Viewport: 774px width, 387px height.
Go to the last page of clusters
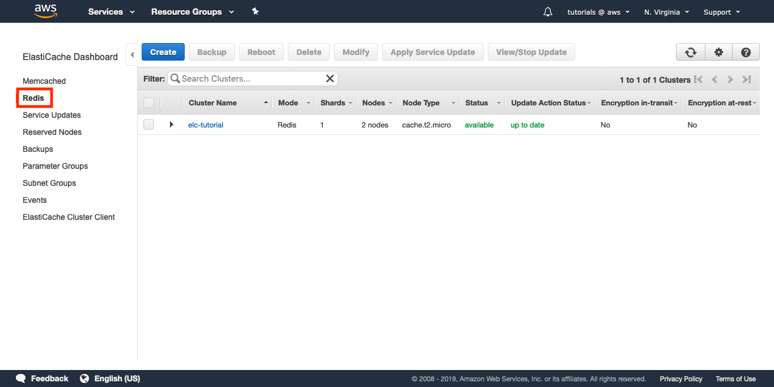click(747, 80)
